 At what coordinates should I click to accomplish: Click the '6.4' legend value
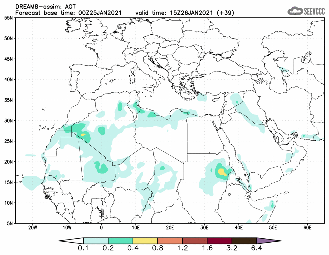click(257, 249)
